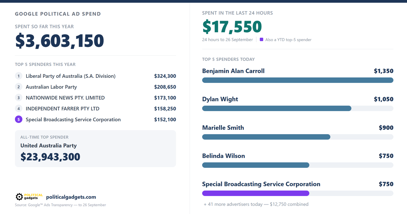
Task: Select Belinda Wilson name
Action: [224, 156]
